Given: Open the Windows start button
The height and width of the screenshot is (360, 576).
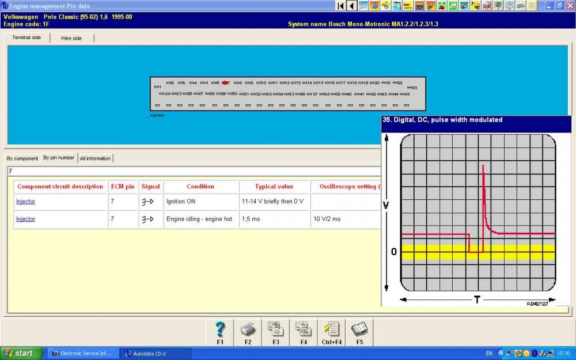Looking at the screenshot, I should pyautogui.click(x=21, y=354).
